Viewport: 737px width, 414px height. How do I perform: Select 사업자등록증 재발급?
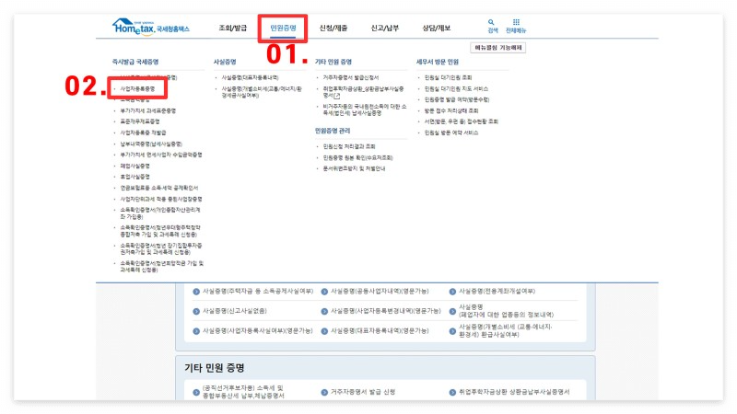(x=143, y=132)
